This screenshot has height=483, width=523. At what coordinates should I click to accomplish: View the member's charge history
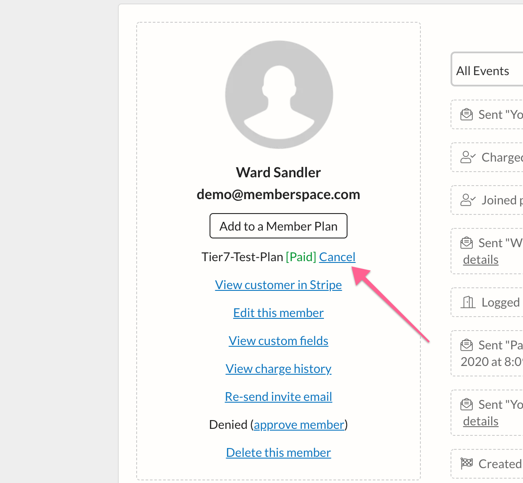point(278,368)
